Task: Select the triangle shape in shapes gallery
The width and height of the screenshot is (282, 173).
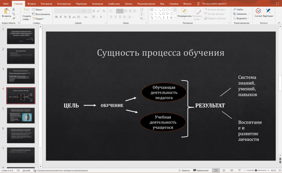Action: coord(152,14)
